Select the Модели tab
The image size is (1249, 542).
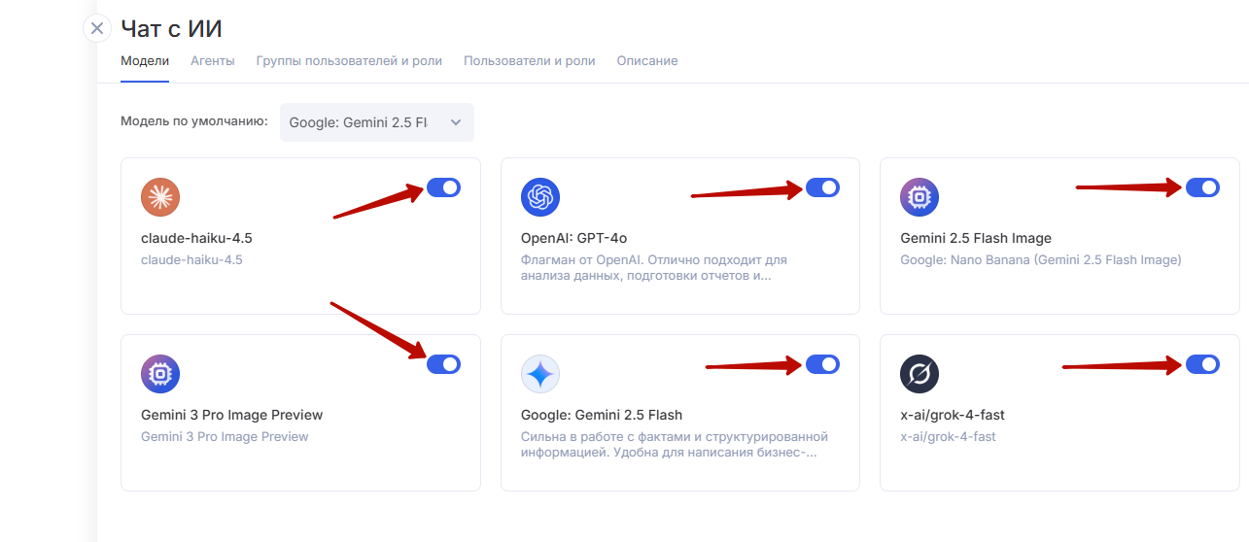145,60
